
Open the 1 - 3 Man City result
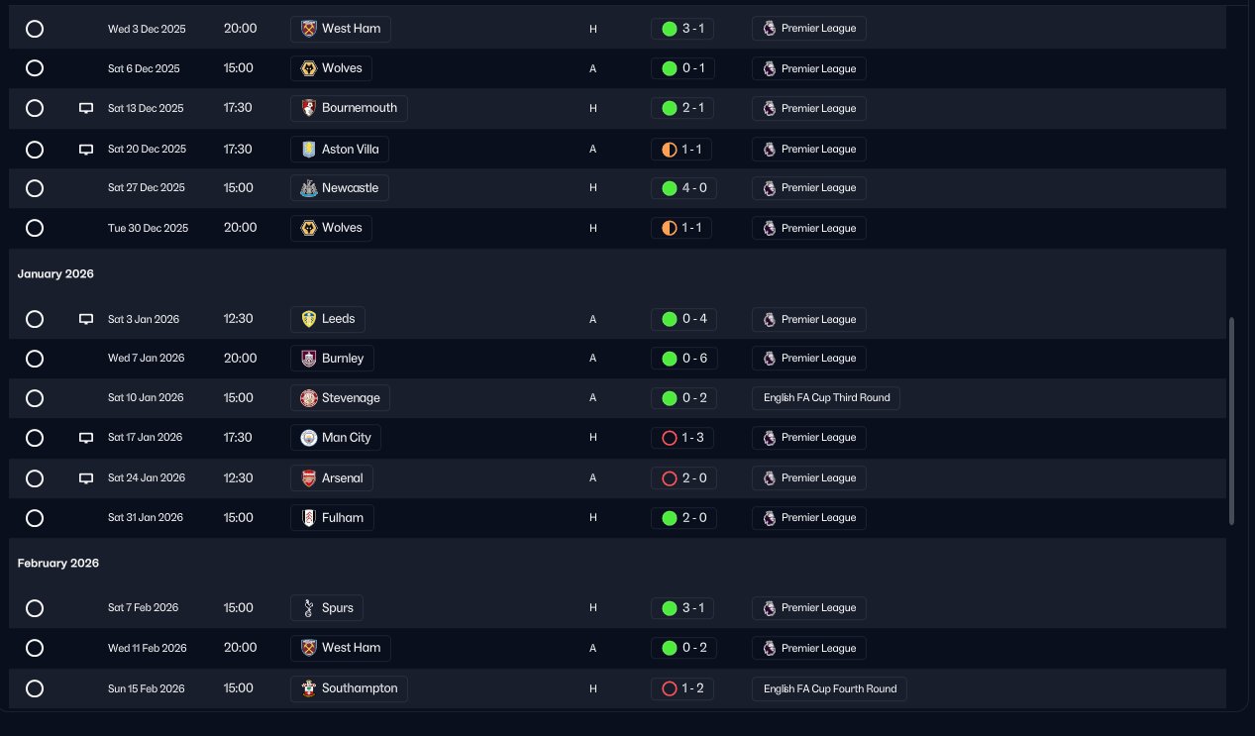tap(682, 438)
